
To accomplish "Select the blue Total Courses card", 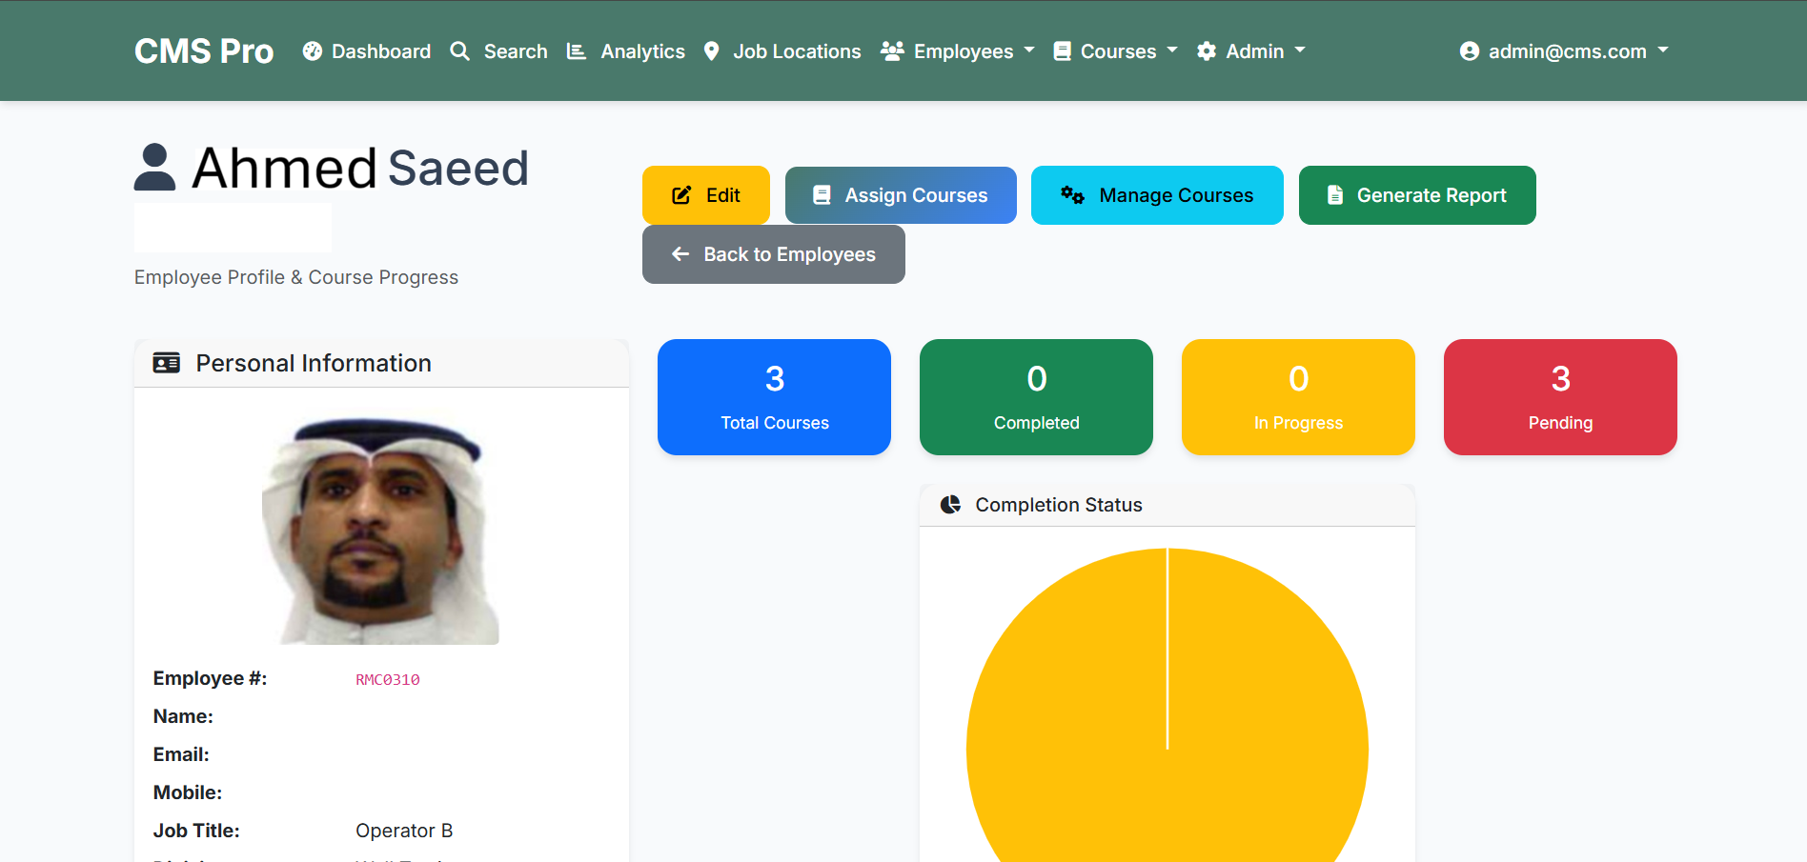I will coord(774,397).
